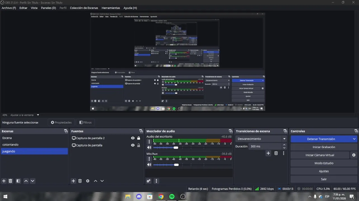The width and height of the screenshot is (359, 201).
Task: Unlock Captura de pantalla 2 source
Action: pyautogui.click(x=139, y=138)
